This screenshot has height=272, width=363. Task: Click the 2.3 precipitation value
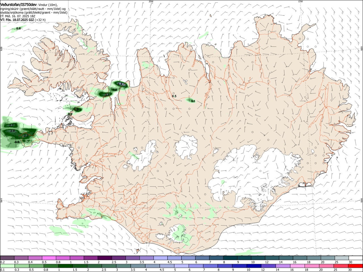26,136
